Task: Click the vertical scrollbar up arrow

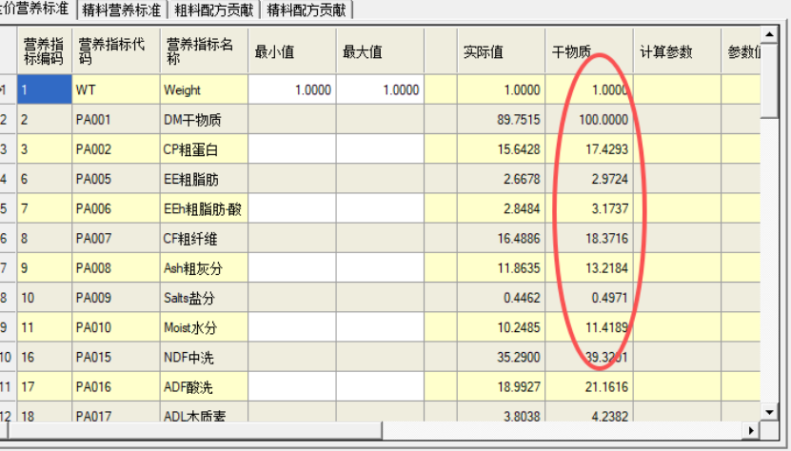Action: click(769, 34)
